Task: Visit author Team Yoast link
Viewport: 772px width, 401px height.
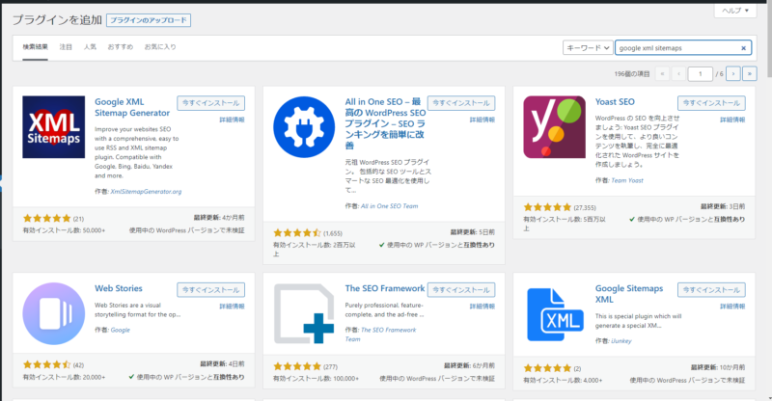Action: [626, 180]
